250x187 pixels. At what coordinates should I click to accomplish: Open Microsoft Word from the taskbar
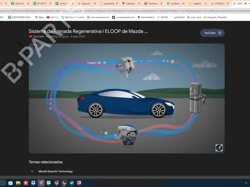(x=33, y=183)
